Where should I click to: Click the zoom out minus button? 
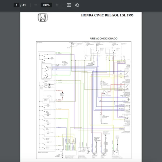tap(36, 5)
